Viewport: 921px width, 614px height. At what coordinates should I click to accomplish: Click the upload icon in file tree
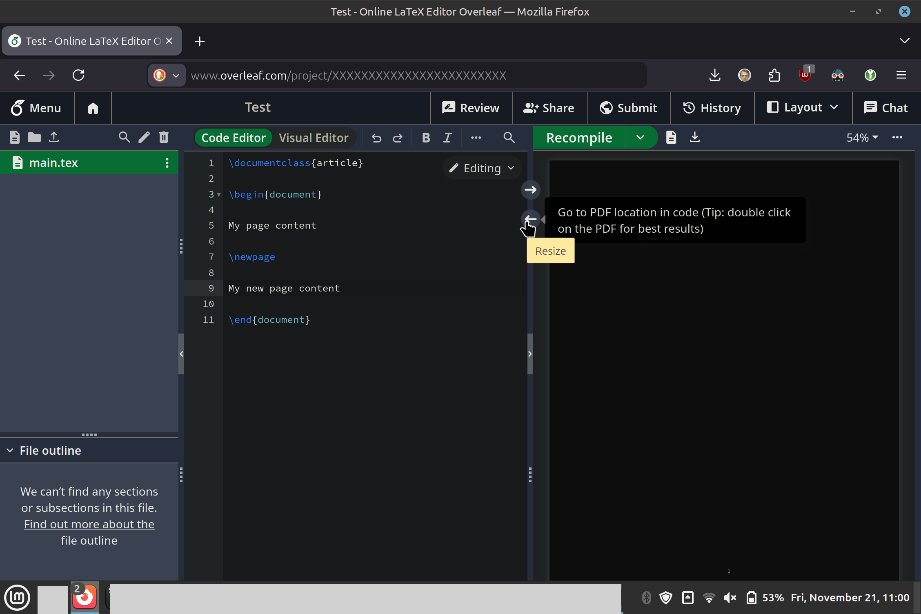(x=54, y=137)
